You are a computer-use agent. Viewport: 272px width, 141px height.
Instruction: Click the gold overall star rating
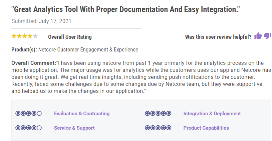click(x=25, y=36)
